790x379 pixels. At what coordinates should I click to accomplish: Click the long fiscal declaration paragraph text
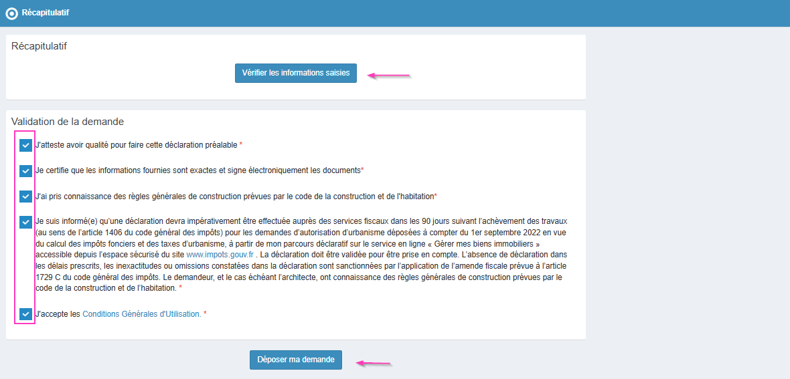click(x=301, y=255)
